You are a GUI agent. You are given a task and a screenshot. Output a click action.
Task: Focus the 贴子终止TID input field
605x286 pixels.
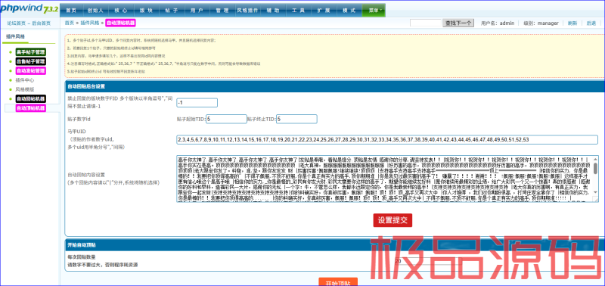coord(296,120)
